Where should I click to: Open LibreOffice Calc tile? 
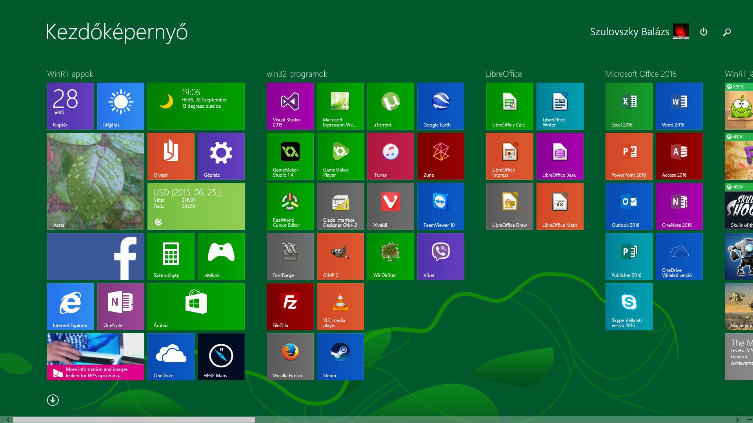click(x=510, y=106)
